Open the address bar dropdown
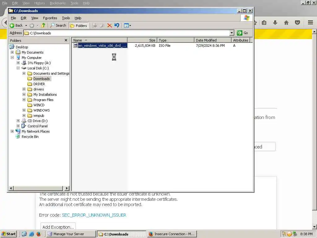Viewport: 317px width, 238px height. 232,33
